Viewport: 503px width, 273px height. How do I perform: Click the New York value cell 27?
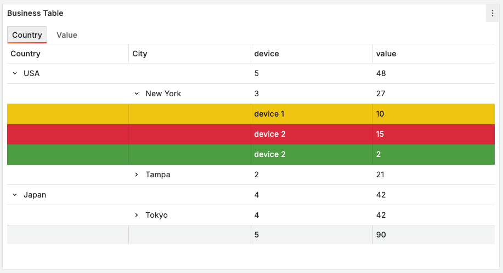380,94
